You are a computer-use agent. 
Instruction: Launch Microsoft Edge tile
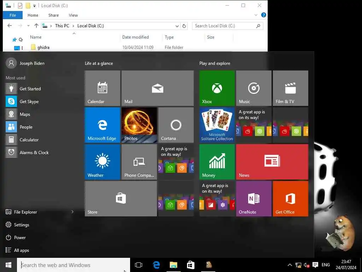click(x=103, y=125)
